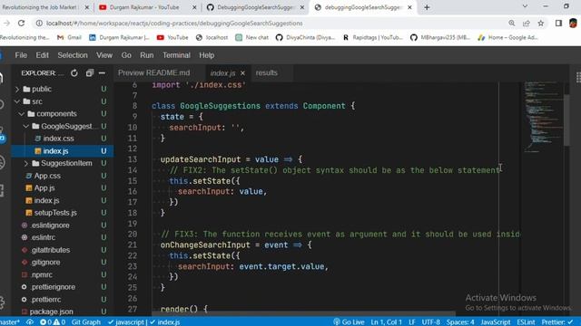Open the Terminal menu
The image size is (581, 326).
coord(176,55)
